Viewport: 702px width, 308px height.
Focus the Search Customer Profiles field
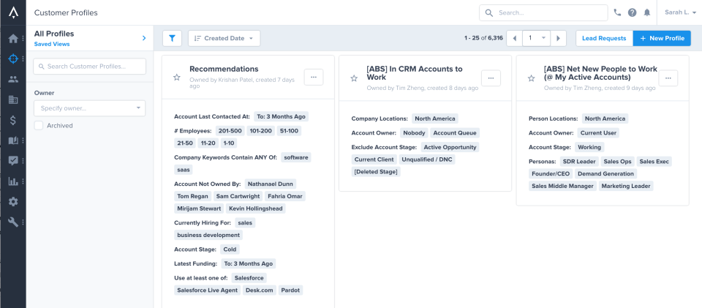coord(89,67)
